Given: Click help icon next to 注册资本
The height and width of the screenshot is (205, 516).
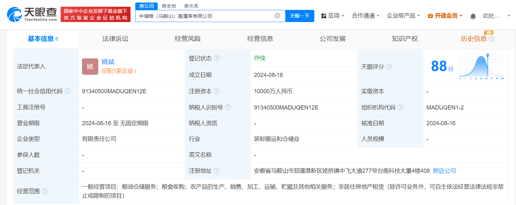Looking at the screenshot, I should [x=217, y=91].
